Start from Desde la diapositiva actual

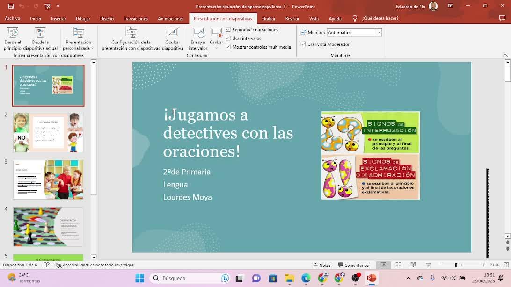40,38
